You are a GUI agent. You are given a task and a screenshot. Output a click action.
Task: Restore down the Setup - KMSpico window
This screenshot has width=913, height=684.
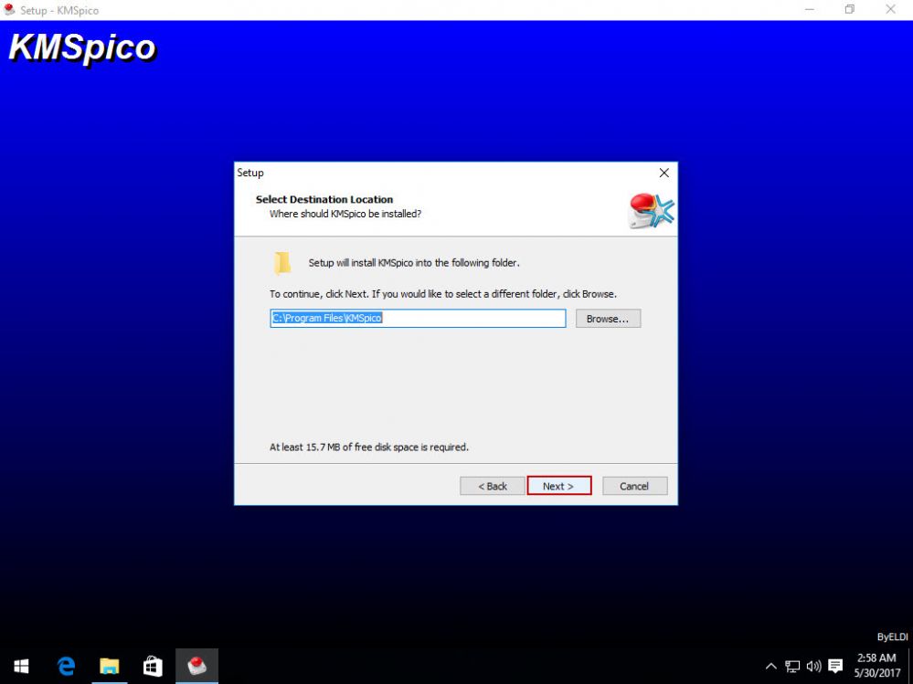coord(850,10)
